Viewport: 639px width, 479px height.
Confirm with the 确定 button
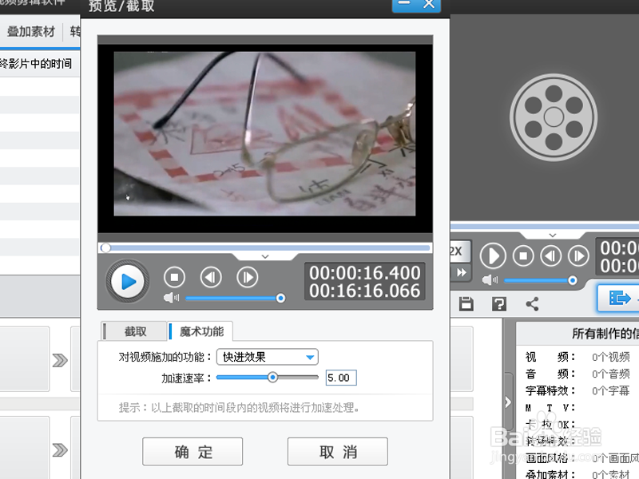click(x=192, y=452)
